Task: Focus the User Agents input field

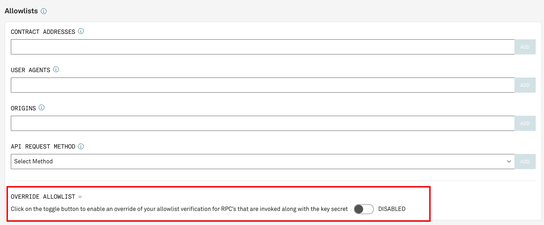Action: [x=262, y=85]
